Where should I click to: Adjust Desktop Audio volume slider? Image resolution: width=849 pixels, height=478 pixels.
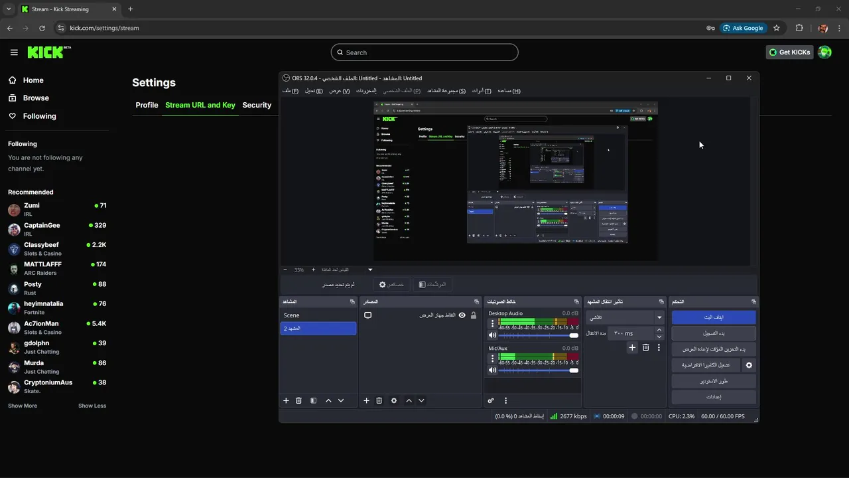[x=538, y=336]
